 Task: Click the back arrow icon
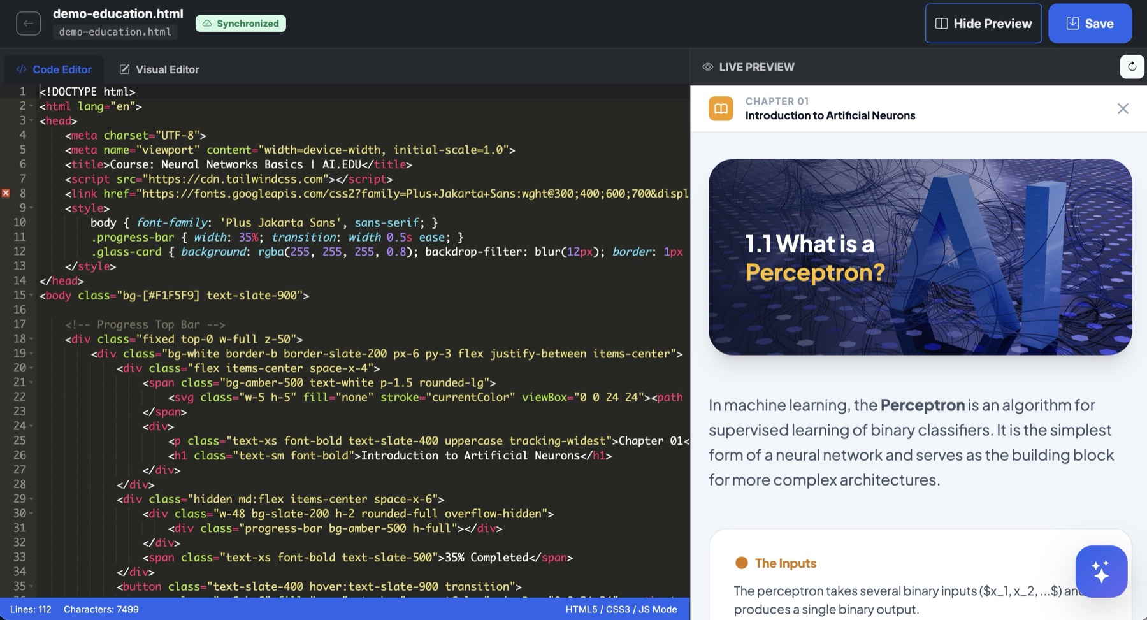(x=28, y=24)
